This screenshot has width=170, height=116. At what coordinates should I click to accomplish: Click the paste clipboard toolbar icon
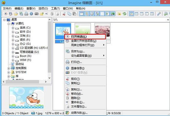(75, 14)
